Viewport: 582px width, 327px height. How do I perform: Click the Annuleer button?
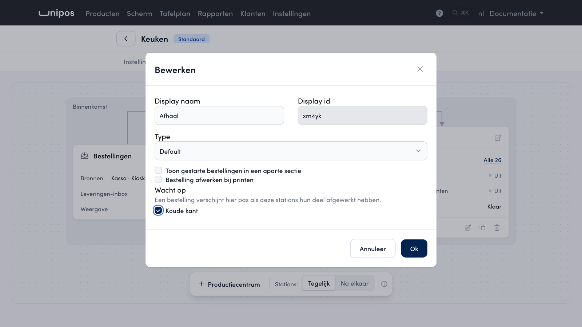[372, 249]
